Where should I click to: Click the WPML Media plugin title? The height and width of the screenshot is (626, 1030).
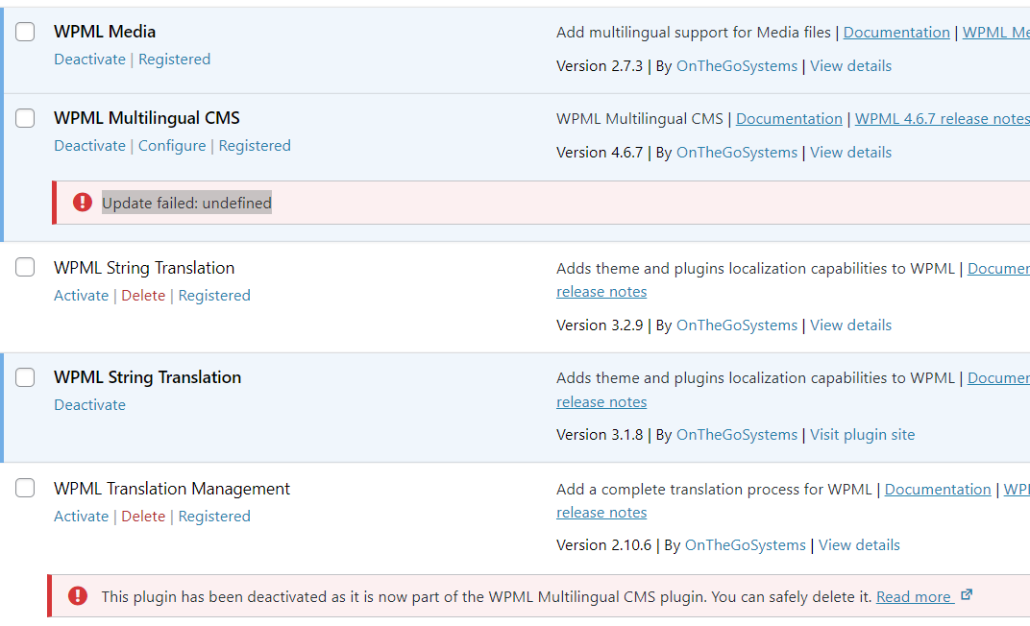105,32
